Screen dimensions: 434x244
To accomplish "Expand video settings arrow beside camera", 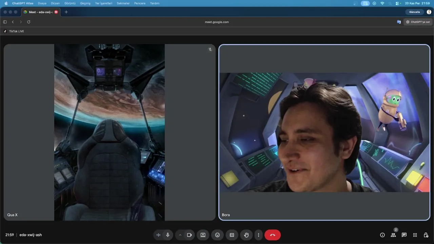I will (x=180, y=235).
